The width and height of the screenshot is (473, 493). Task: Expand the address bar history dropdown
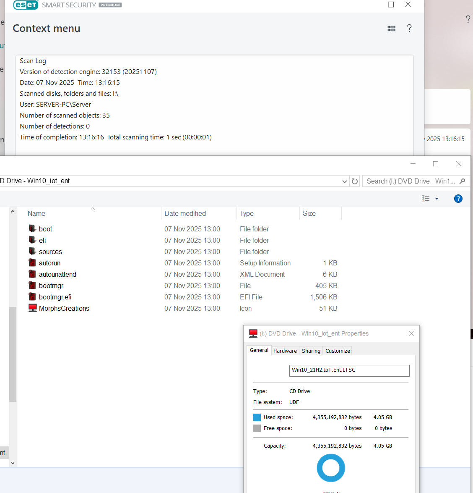pyautogui.click(x=344, y=181)
